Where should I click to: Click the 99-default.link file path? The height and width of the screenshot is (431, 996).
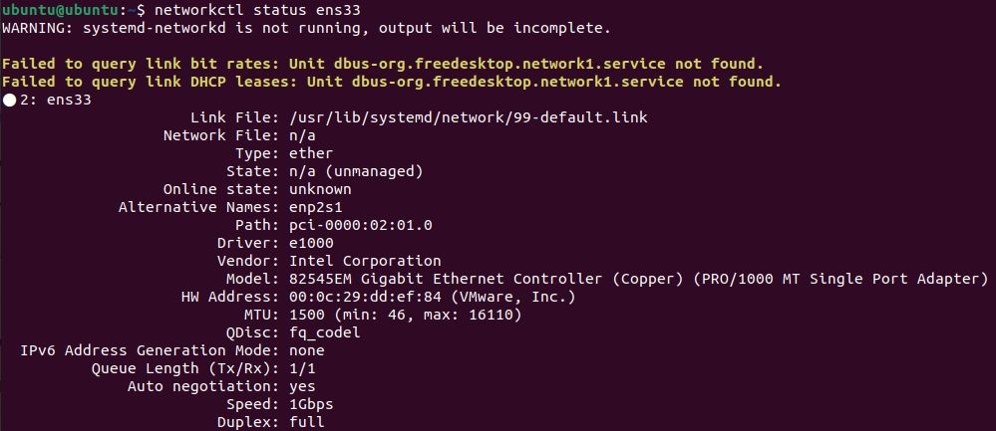468,117
